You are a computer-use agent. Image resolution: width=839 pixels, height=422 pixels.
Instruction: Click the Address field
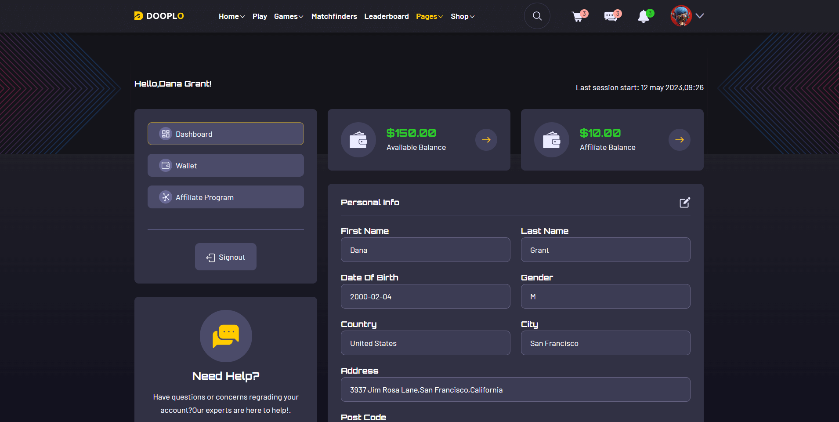pos(516,389)
